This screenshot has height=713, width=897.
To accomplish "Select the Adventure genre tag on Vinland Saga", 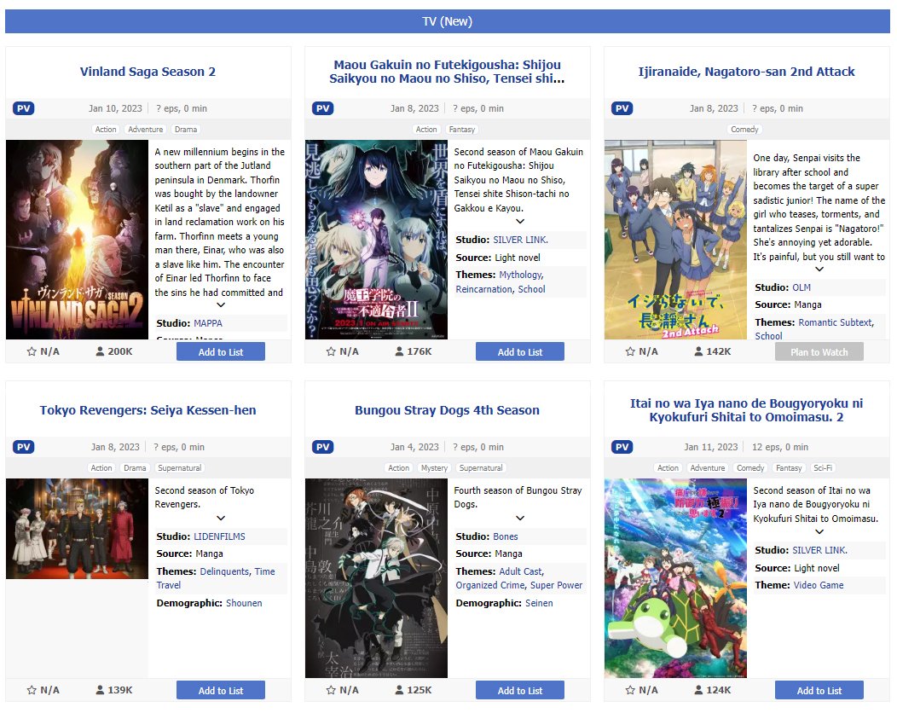I will (145, 130).
